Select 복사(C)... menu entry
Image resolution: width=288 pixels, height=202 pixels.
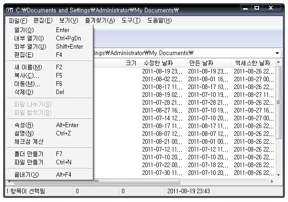tap(49, 75)
